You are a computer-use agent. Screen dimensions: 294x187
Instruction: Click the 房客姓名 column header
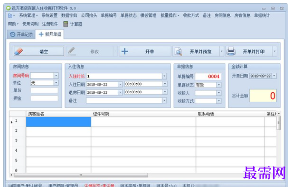point(58,114)
